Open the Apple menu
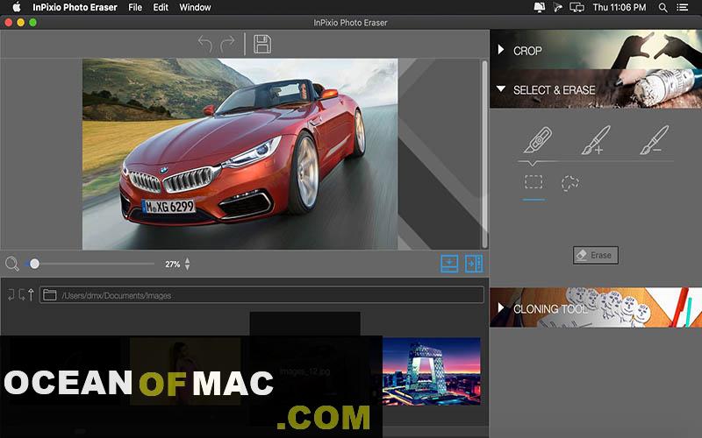702x438 pixels. (x=17, y=7)
